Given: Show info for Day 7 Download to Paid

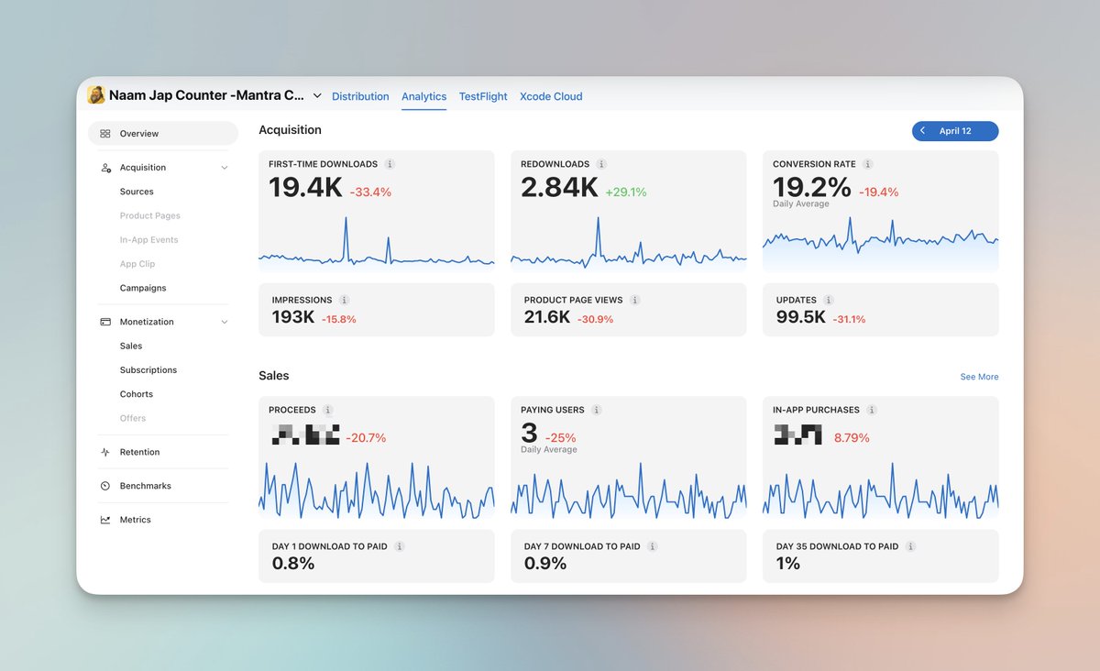Looking at the screenshot, I should click(x=653, y=546).
